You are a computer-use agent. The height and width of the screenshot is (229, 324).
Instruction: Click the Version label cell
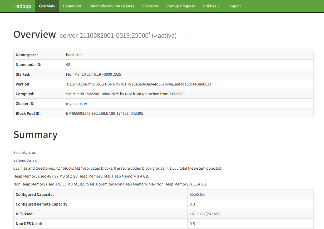coord(39,84)
